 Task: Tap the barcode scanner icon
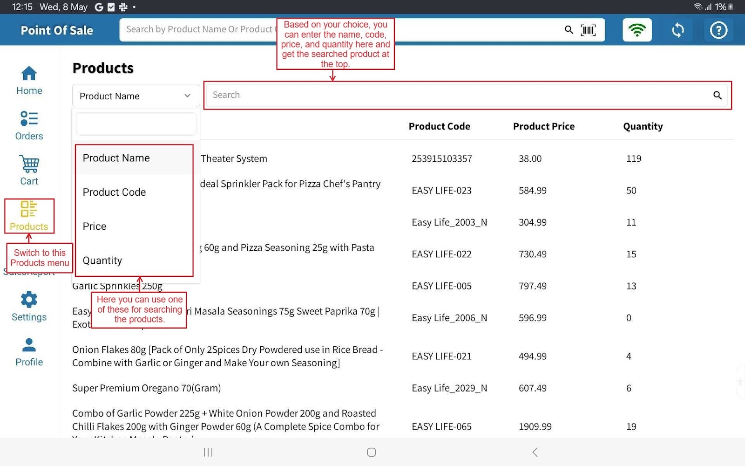click(x=588, y=30)
